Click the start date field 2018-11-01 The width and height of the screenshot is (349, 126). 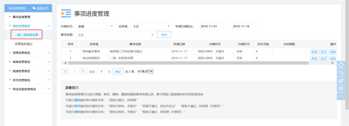coord(211,26)
